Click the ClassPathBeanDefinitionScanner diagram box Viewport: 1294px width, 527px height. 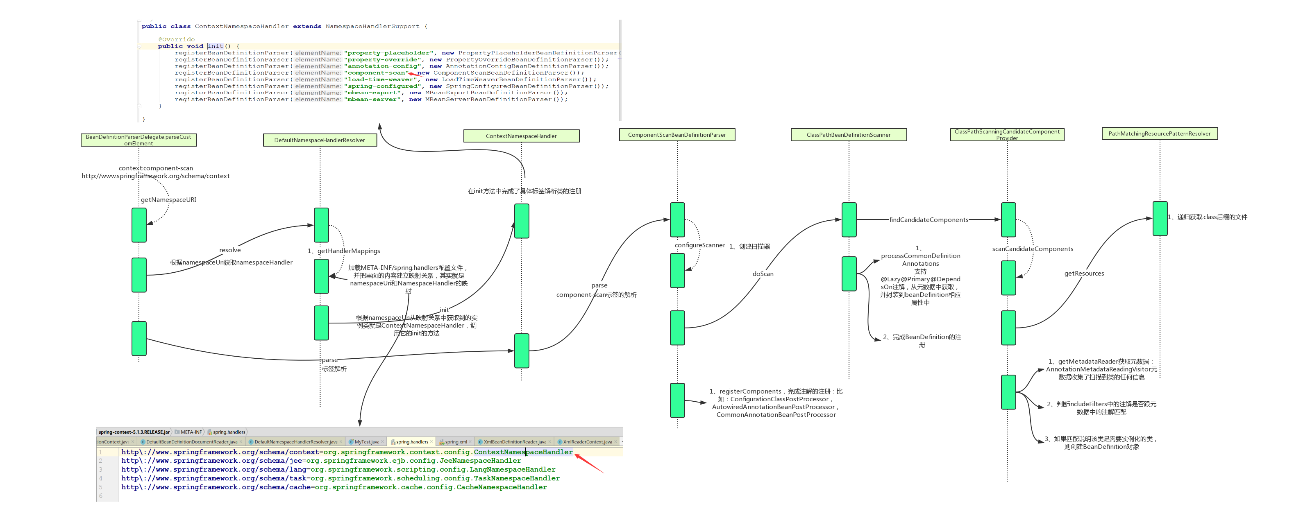click(x=849, y=134)
